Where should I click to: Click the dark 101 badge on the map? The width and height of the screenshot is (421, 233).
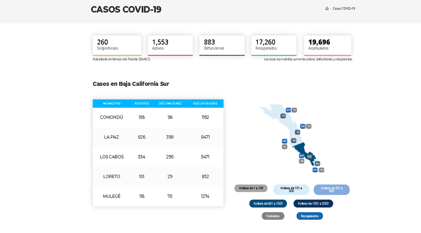click(298, 132)
